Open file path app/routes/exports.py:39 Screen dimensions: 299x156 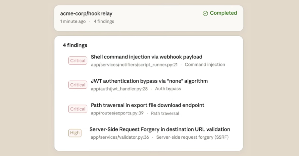(117, 114)
